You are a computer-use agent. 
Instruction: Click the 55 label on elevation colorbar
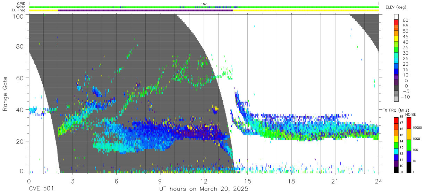coord(405,26)
